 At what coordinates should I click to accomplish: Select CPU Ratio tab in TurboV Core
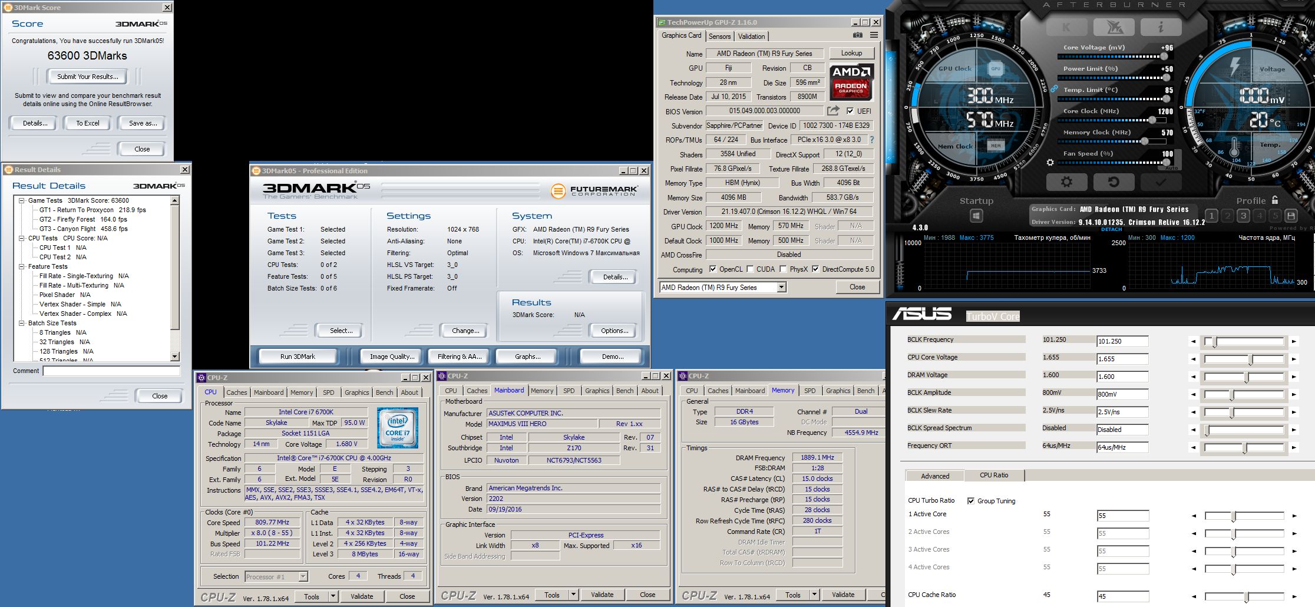(994, 475)
